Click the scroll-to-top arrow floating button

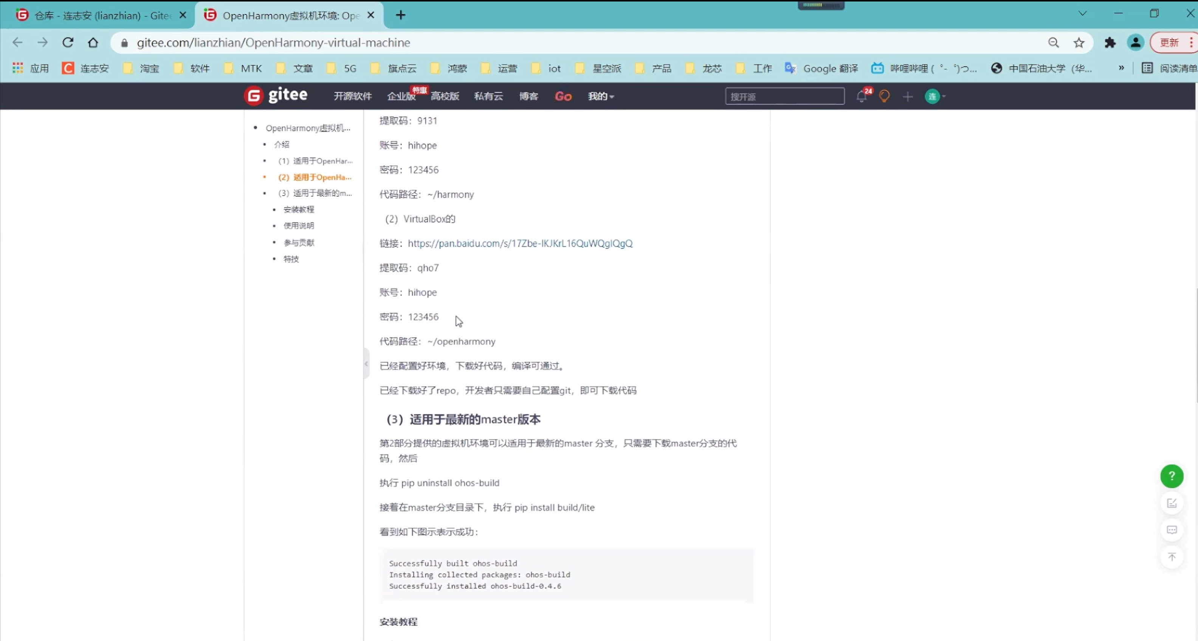click(1172, 556)
